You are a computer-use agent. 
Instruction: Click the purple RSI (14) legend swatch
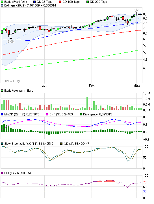[x=2, y=173]
